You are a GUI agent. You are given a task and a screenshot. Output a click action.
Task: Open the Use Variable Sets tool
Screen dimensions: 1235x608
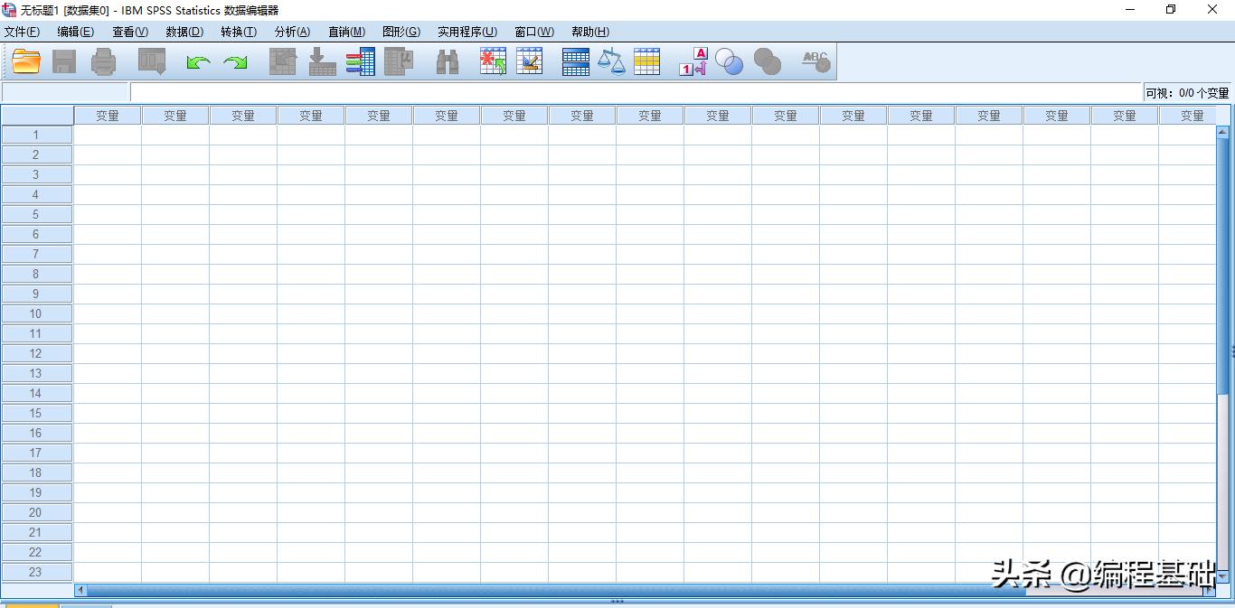[730, 61]
